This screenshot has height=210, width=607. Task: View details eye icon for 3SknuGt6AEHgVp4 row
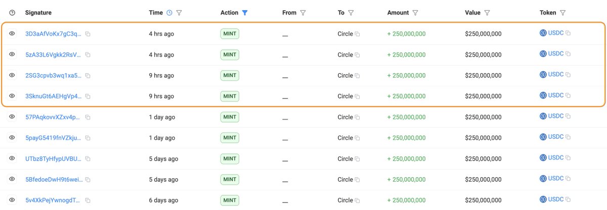tap(12, 96)
